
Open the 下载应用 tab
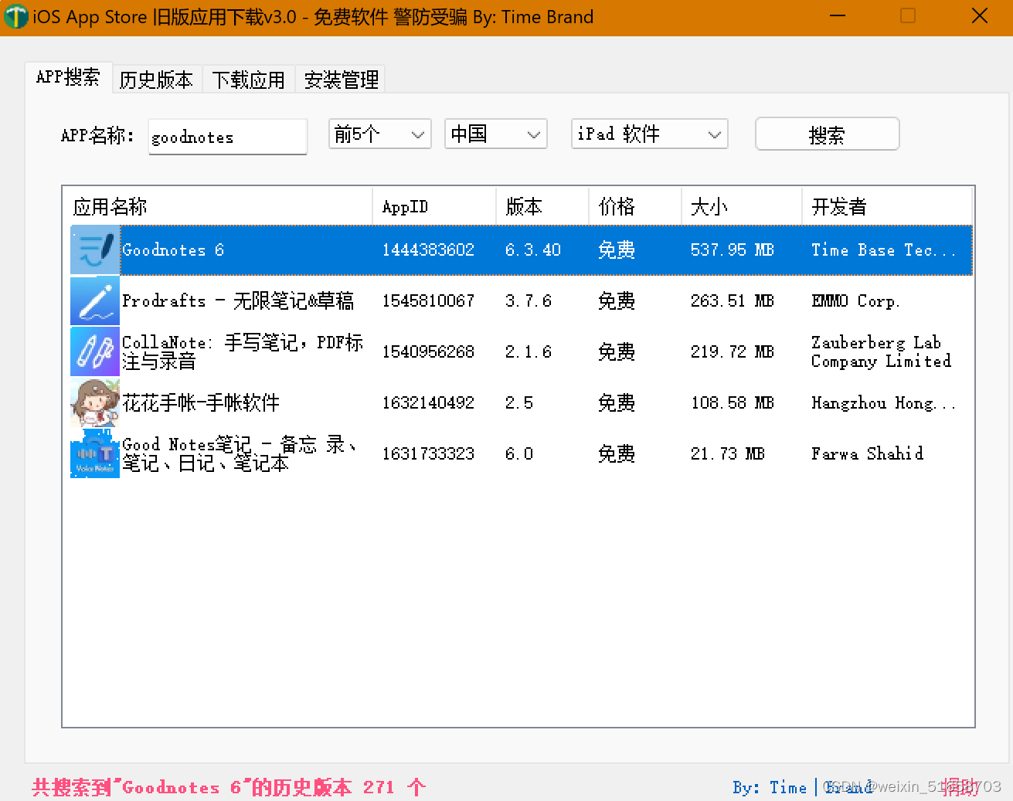[248, 80]
